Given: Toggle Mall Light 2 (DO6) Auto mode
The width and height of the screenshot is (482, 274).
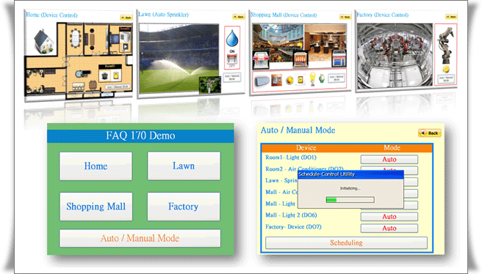Looking at the screenshot, I should pyautogui.click(x=389, y=216).
